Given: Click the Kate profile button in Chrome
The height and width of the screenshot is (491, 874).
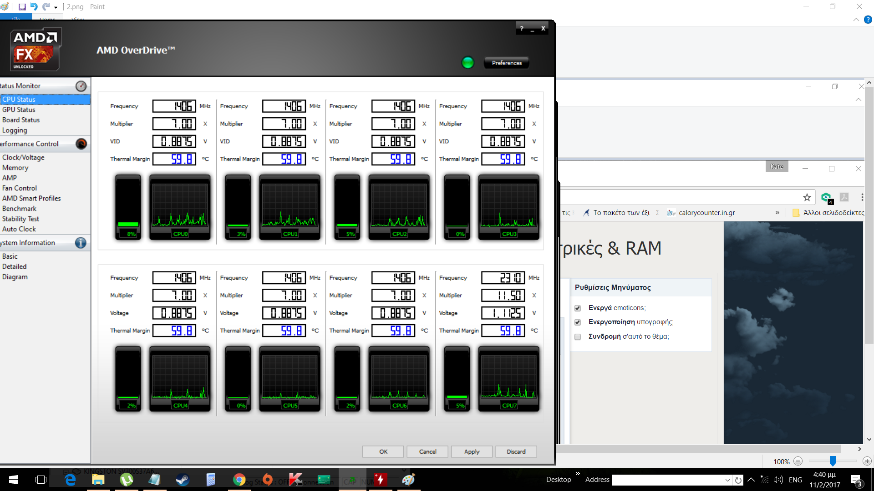Looking at the screenshot, I should click(x=777, y=166).
